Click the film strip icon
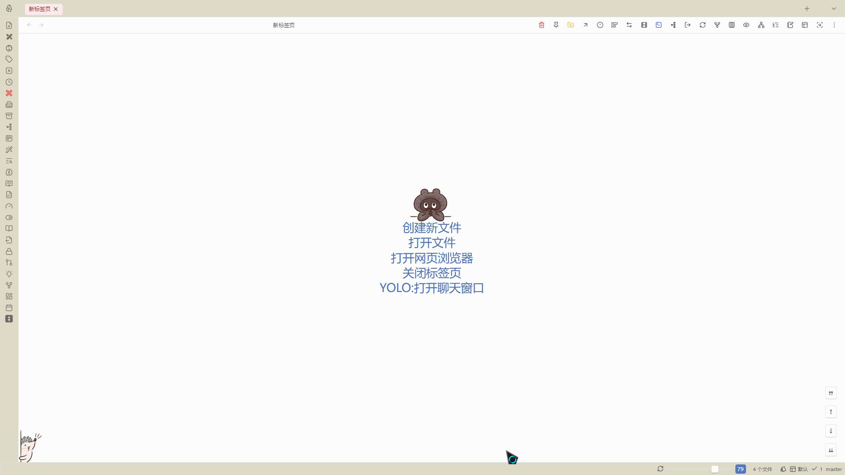845x475 pixels. tap(644, 25)
